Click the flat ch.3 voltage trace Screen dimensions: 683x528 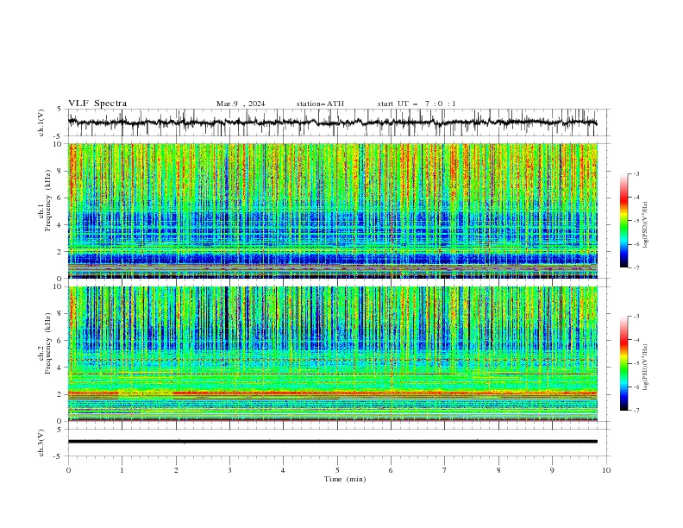pyautogui.click(x=332, y=442)
